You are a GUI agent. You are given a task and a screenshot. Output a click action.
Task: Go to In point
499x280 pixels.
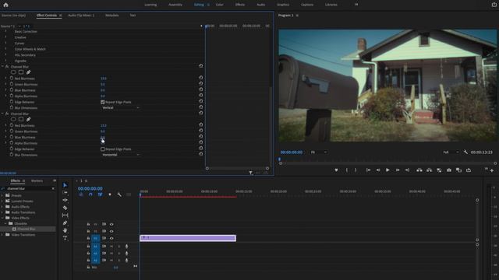[x=368, y=170]
